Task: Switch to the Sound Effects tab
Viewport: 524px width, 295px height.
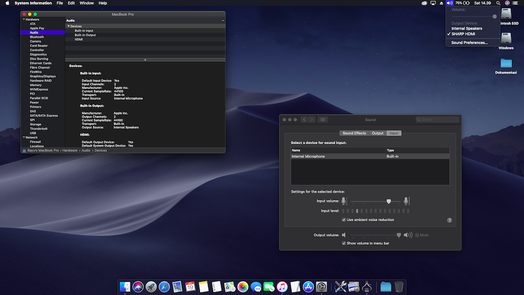Action: click(354, 133)
